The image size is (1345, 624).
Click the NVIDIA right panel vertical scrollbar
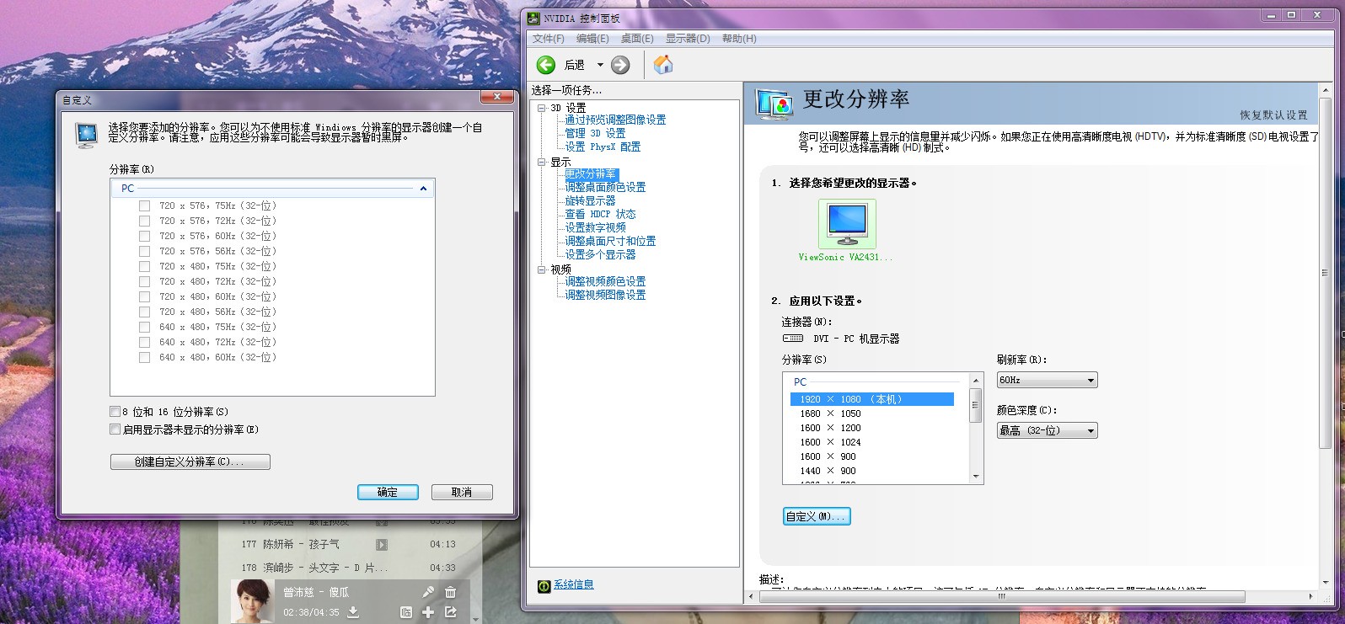click(x=1325, y=273)
